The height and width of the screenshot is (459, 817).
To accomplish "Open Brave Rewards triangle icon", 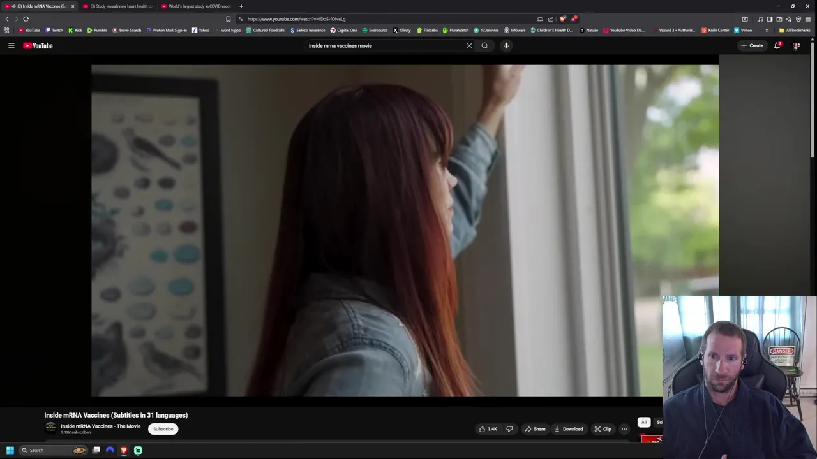I will 574,19.
